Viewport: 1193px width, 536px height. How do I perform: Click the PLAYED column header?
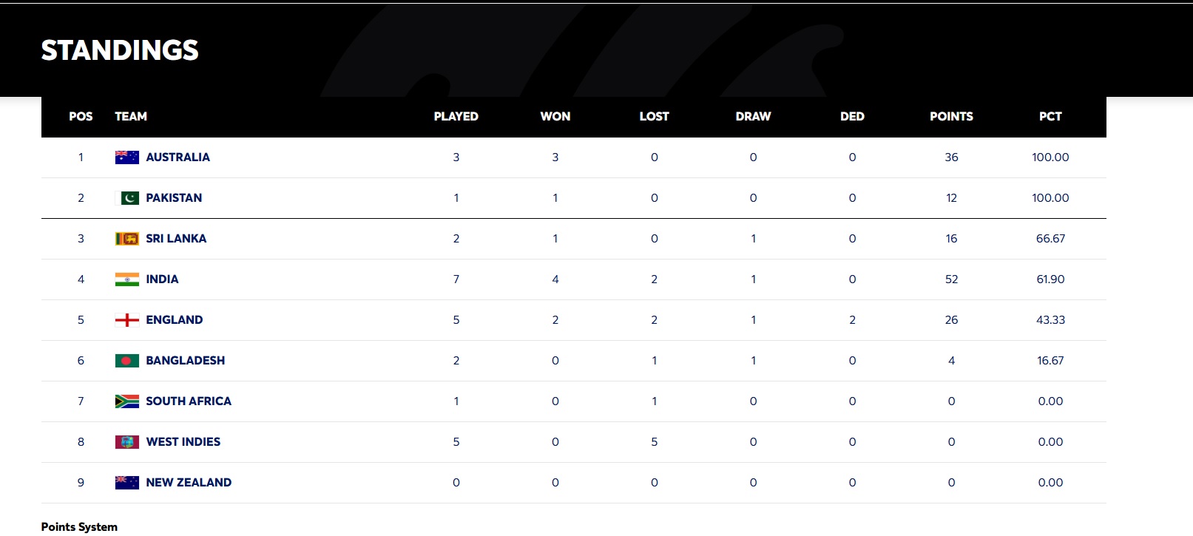pos(456,117)
